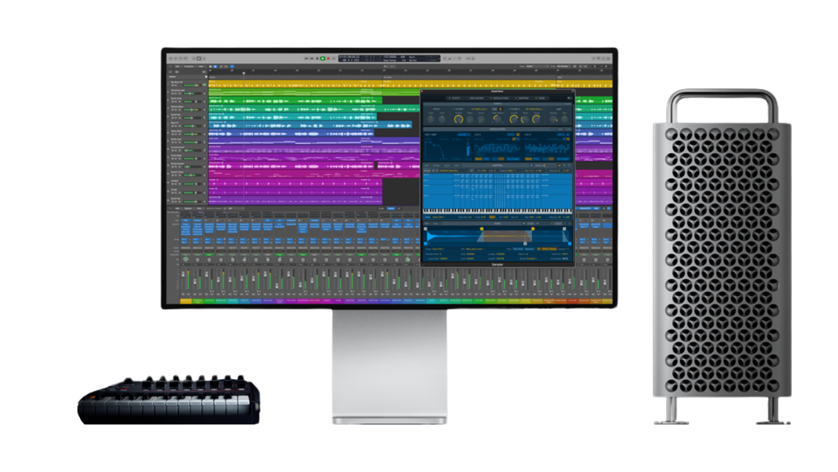Open the Library via control bar icon
The image size is (838, 472).
coord(171,58)
